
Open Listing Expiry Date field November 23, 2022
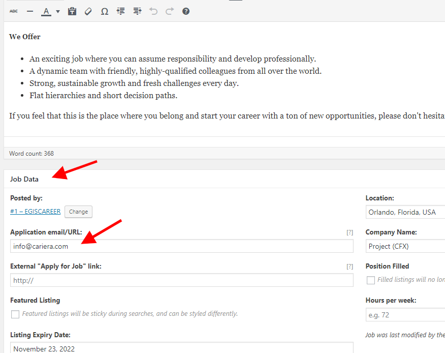pos(182,348)
